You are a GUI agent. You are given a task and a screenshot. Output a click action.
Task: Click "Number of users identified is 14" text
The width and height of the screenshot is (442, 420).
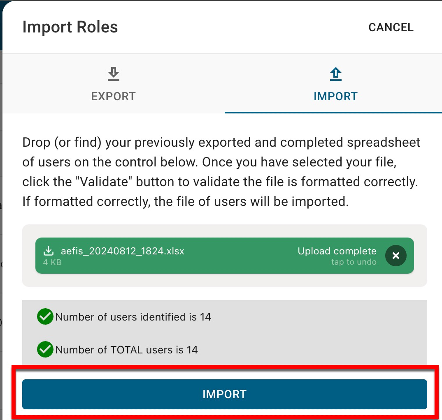coord(133,317)
